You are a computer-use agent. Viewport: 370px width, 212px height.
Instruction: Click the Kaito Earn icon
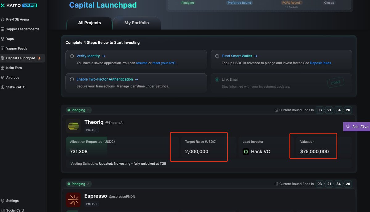coord(3,68)
